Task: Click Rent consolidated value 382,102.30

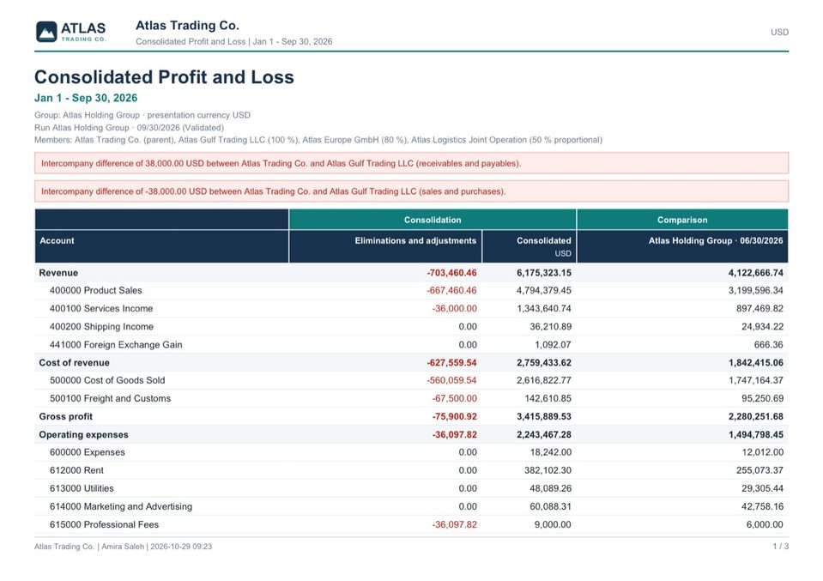Action: tap(548, 470)
